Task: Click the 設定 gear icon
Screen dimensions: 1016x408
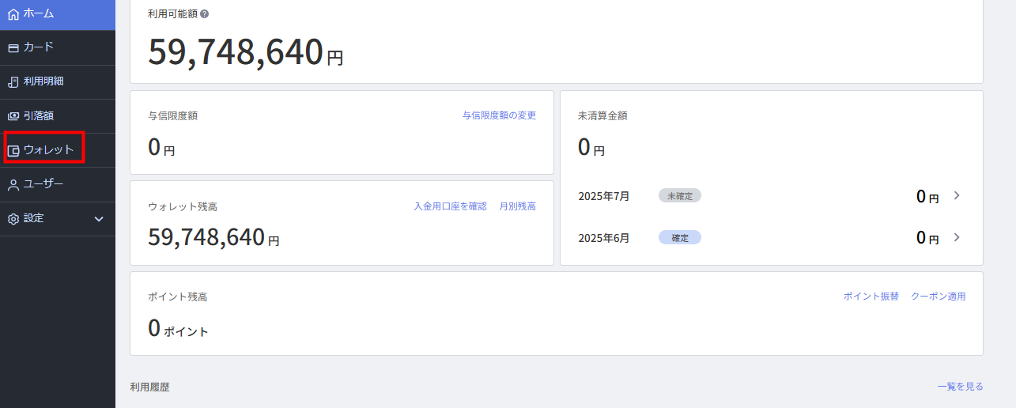Action: tap(13, 219)
